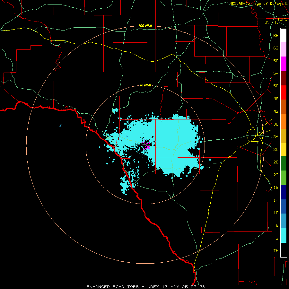Click the '13 MAY 25' date in caption
Image resolution: width=289 pixels, height=289 pixels.
coord(175,287)
